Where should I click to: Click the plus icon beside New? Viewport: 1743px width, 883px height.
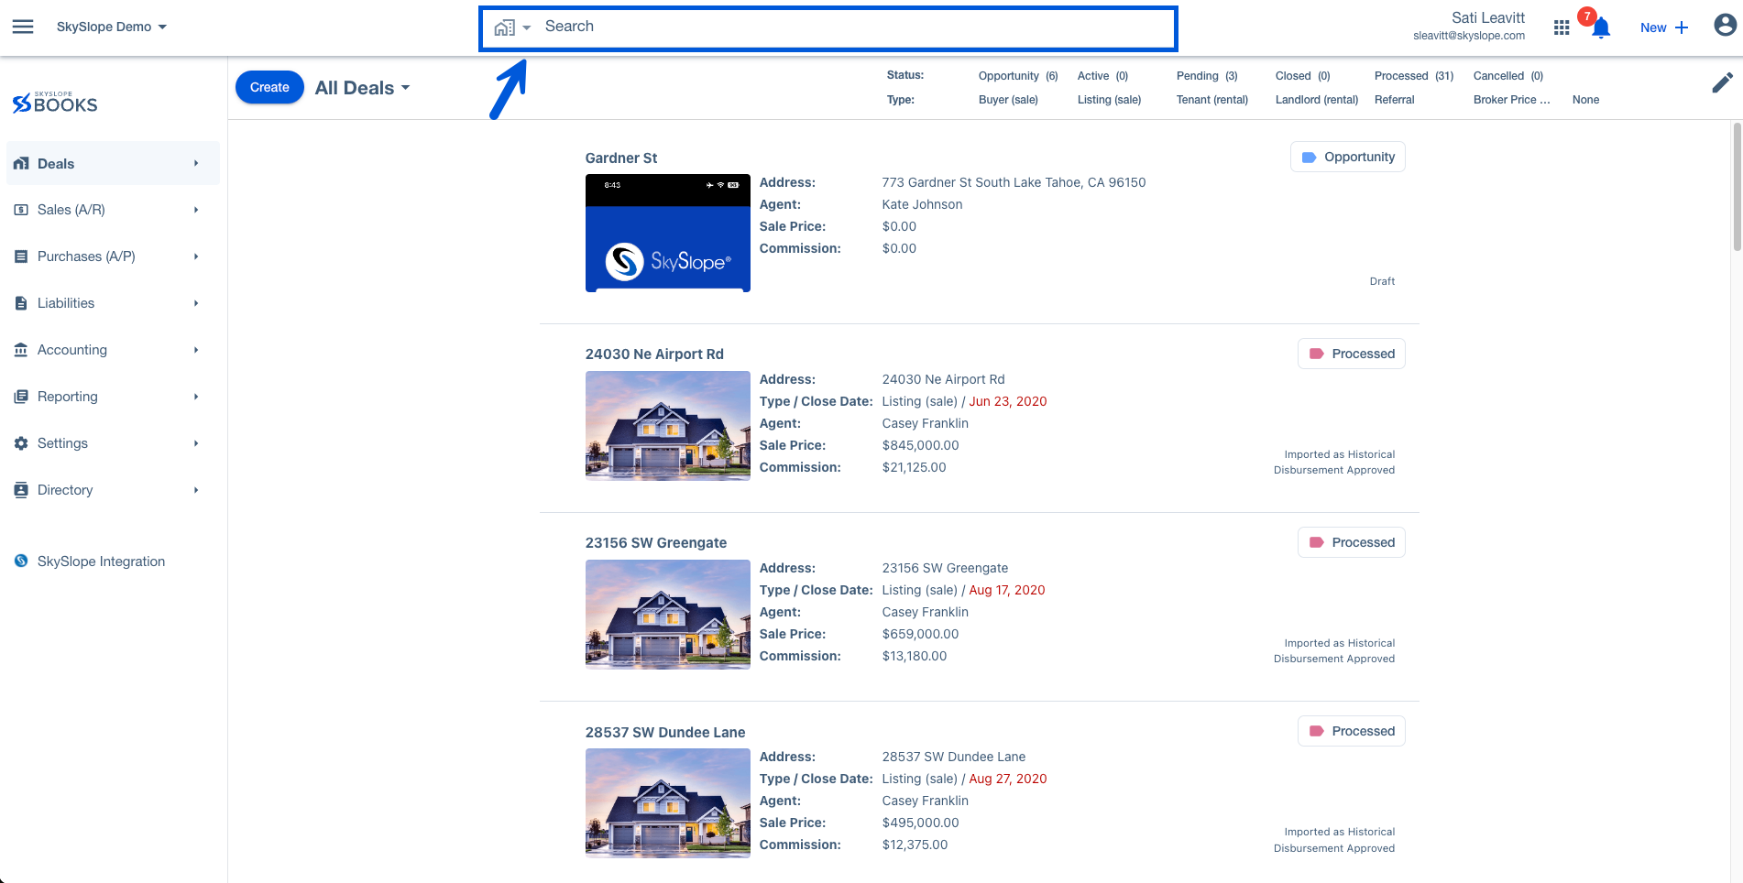pos(1682,27)
